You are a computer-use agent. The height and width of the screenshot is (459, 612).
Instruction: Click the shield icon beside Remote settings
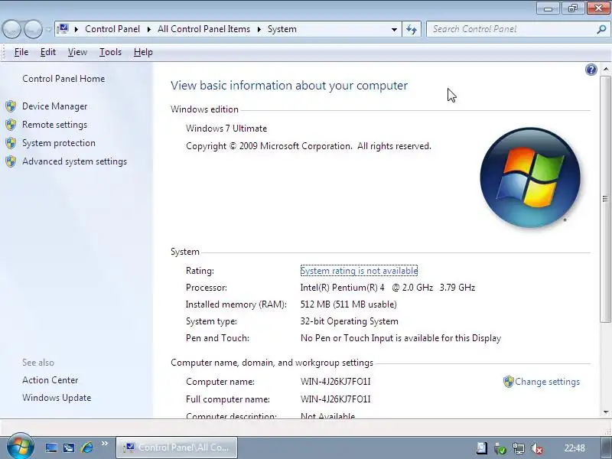tap(11, 125)
